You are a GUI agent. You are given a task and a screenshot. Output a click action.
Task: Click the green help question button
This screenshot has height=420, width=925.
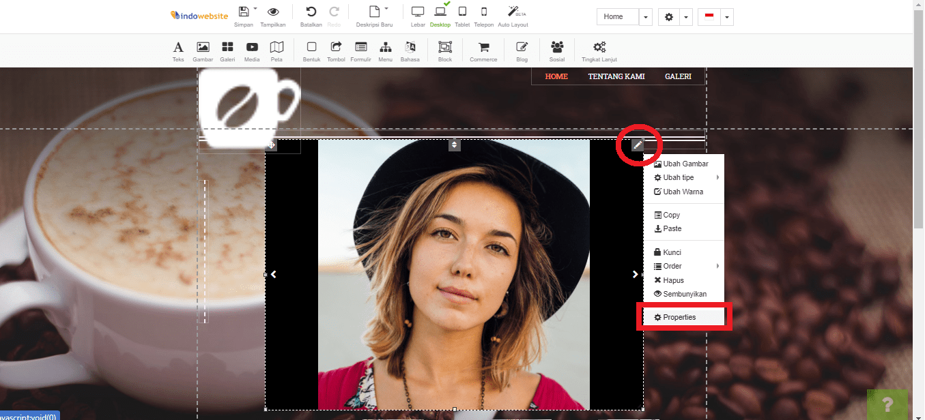(887, 404)
